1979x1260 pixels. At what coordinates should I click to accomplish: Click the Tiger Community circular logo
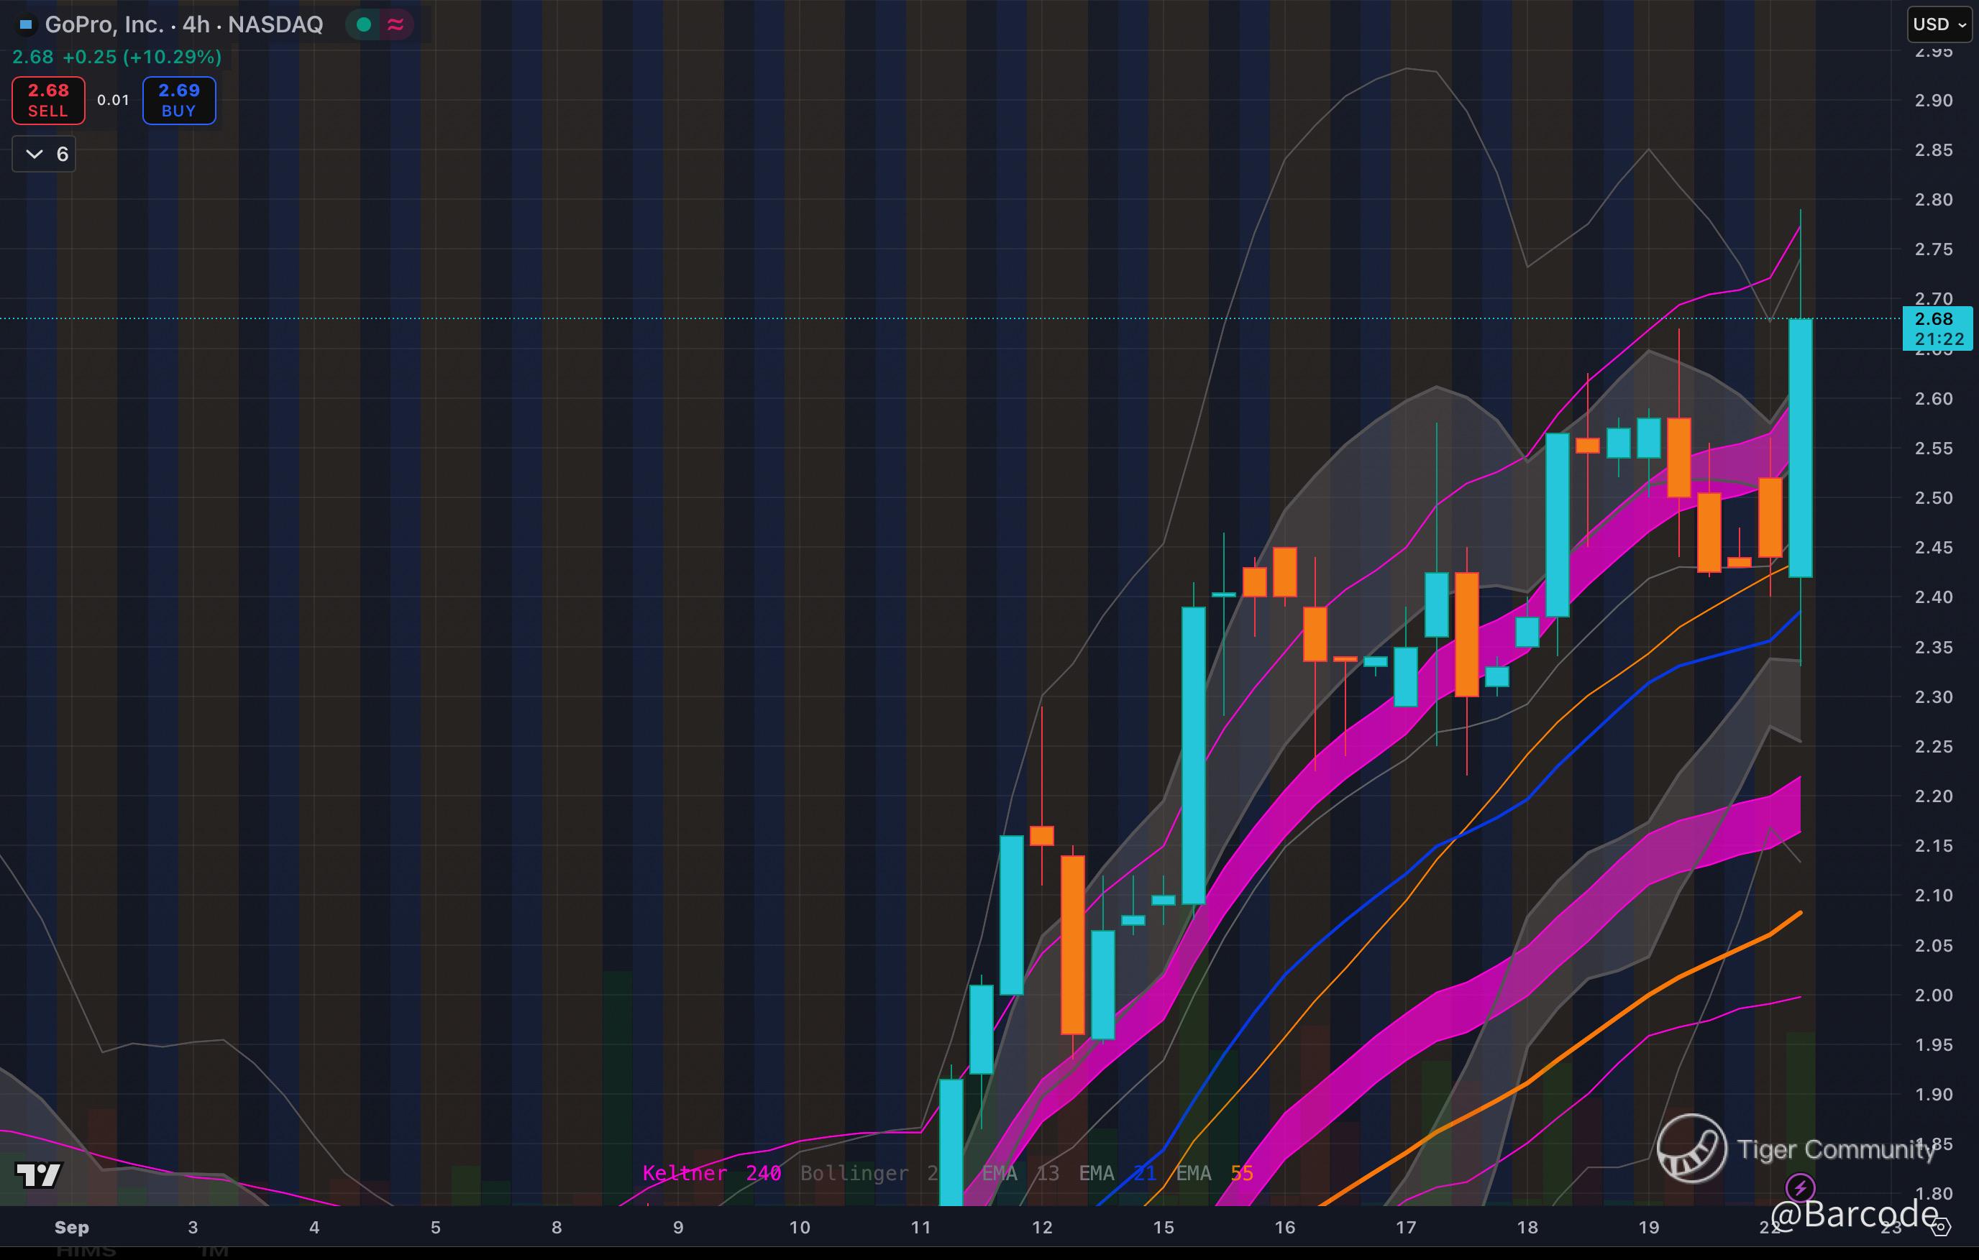pyautogui.click(x=1691, y=1149)
